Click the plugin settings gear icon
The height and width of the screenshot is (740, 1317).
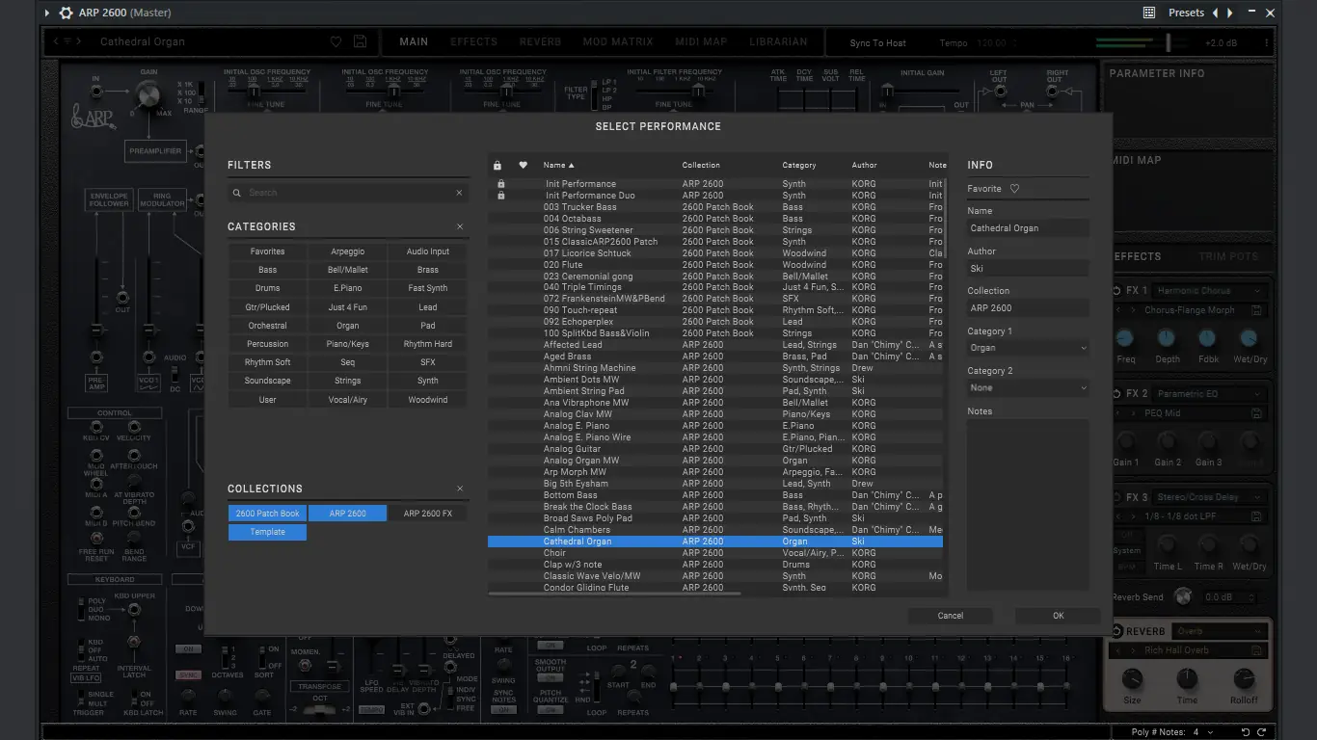click(66, 13)
